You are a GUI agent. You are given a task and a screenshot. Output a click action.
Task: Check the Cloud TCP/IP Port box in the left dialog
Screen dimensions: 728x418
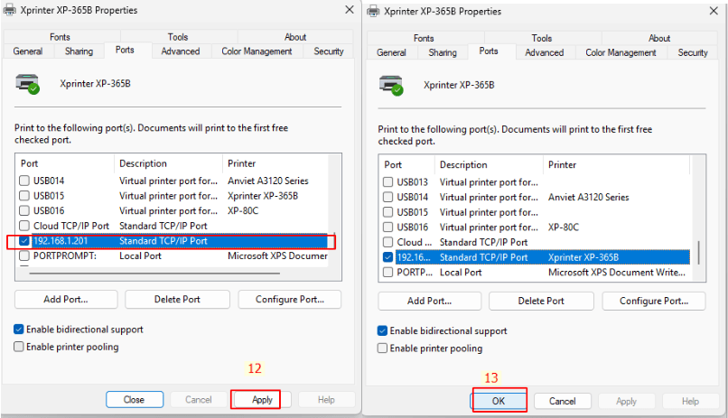[x=24, y=226]
